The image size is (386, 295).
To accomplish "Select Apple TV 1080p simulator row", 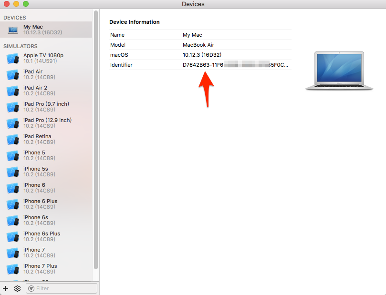I will pyautogui.click(x=46, y=58).
